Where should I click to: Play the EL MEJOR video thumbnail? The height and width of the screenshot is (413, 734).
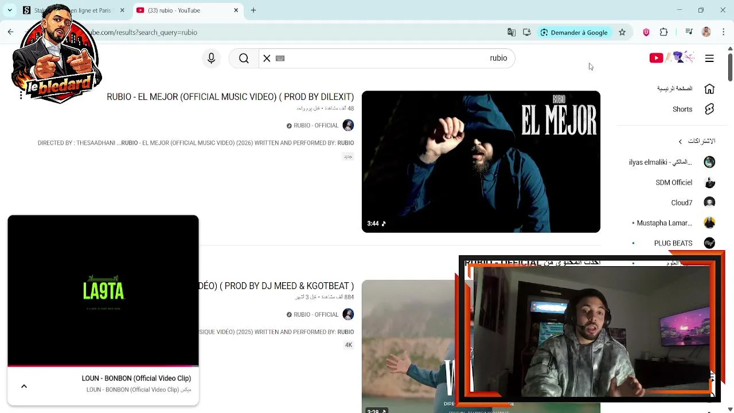pyautogui.click(x=481, y=162)
